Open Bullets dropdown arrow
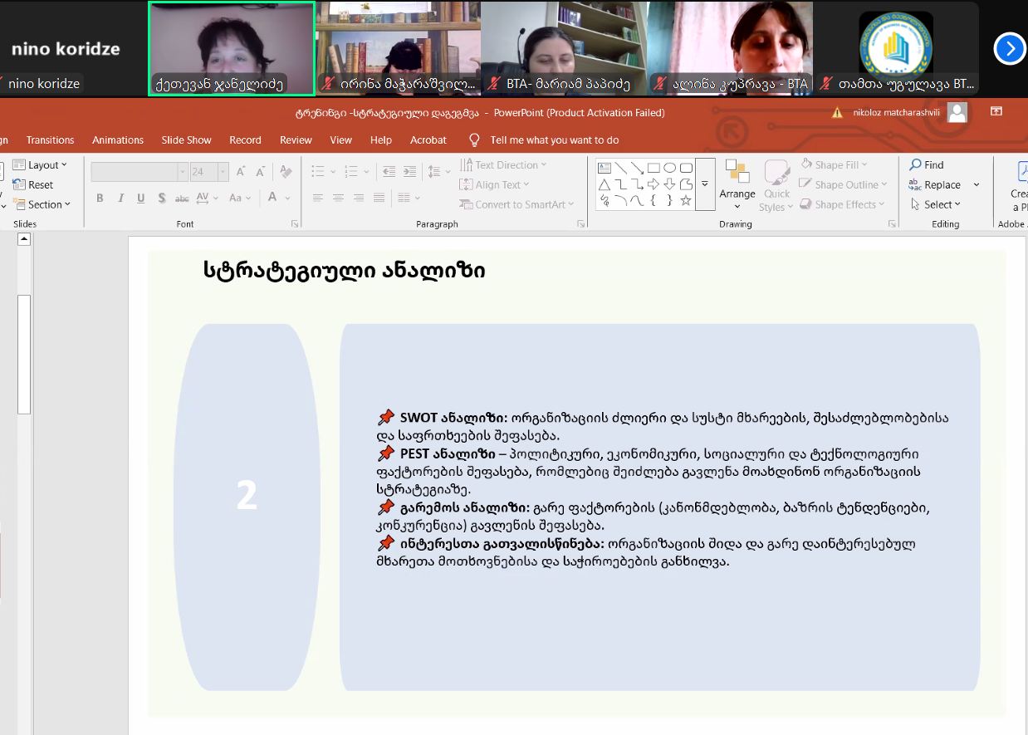The image size is (1028, 735). (x=333, y=172)
